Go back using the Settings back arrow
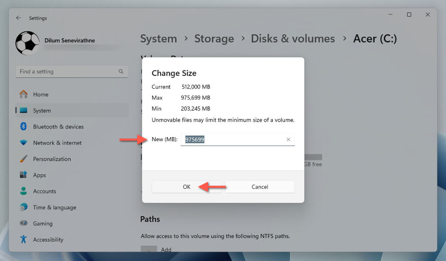Image resolution: width=446 pixels, height=261 pixels. [x=18, y=18]
